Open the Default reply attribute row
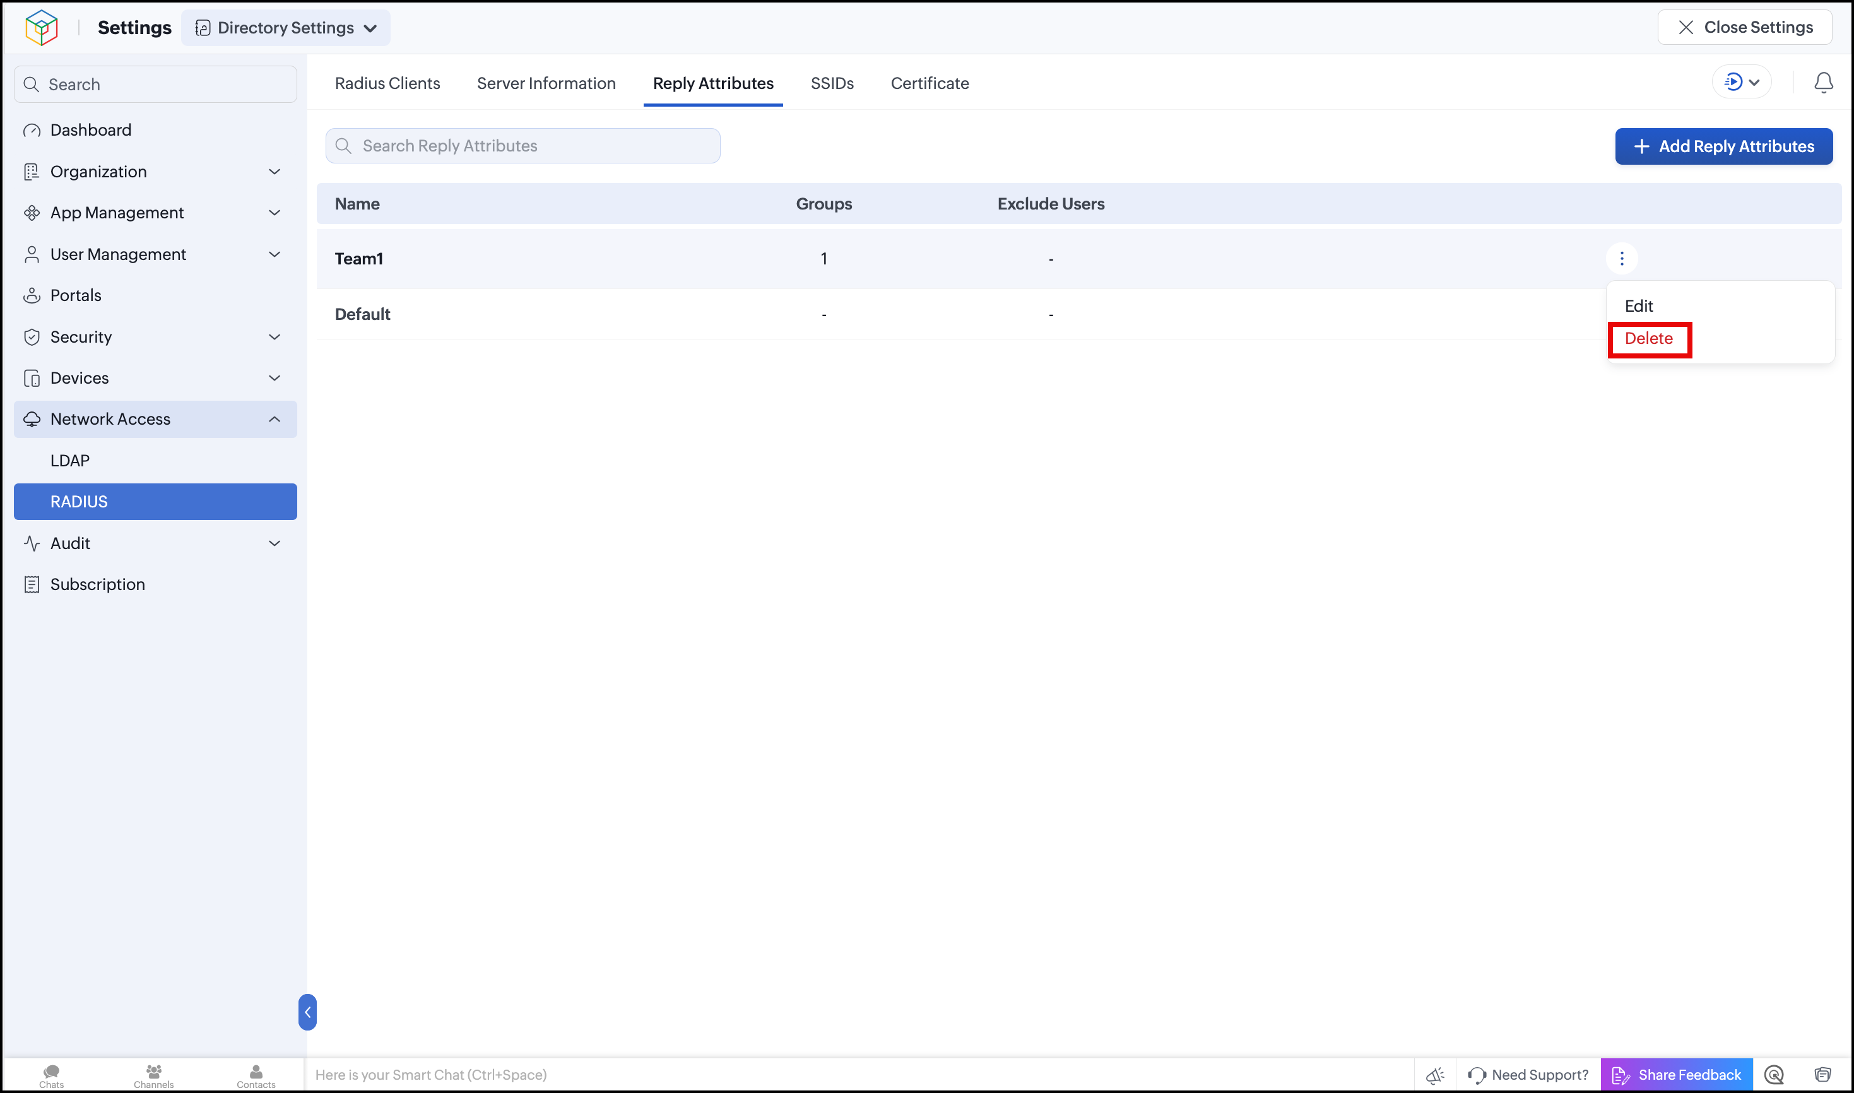Screen dimensions: 1854x1093 point(1078,314)
